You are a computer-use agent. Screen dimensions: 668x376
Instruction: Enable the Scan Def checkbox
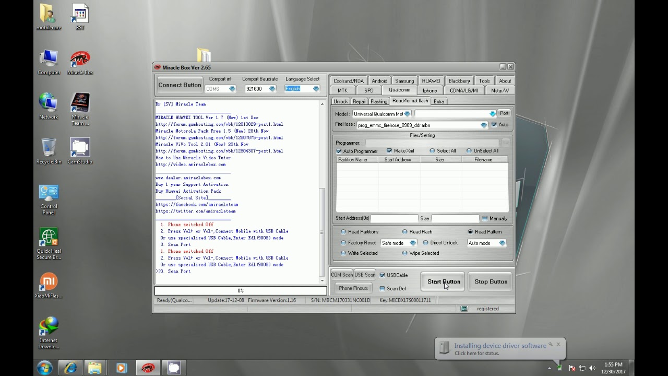pyautogui.click(x=382, y=288)
